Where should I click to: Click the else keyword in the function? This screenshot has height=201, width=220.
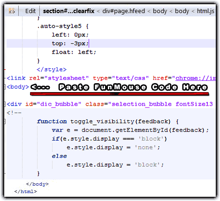click(59, 156)
